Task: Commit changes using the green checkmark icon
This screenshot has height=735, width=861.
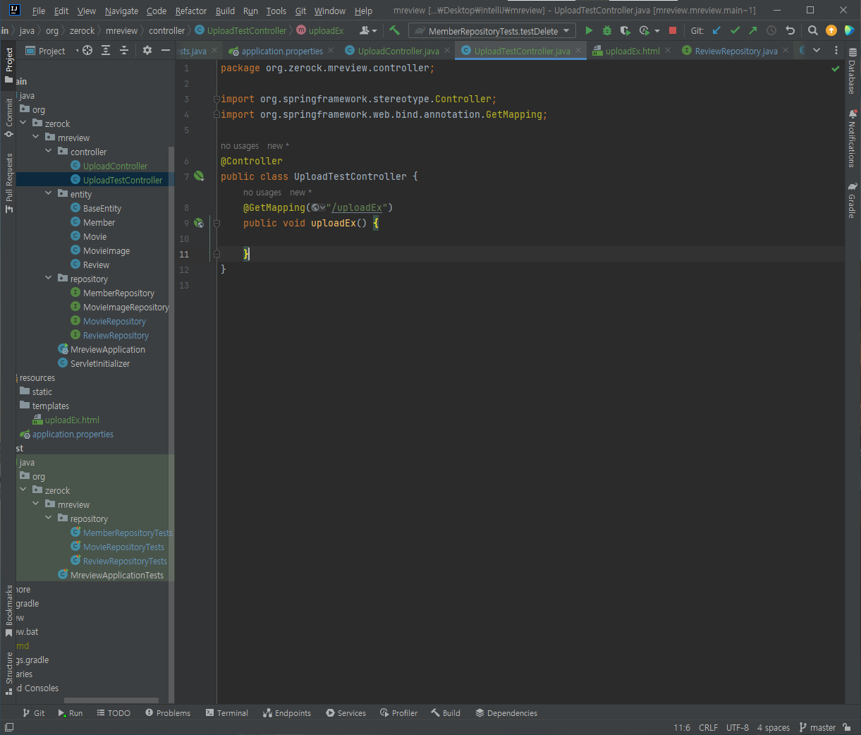Action: coord(735,30)
